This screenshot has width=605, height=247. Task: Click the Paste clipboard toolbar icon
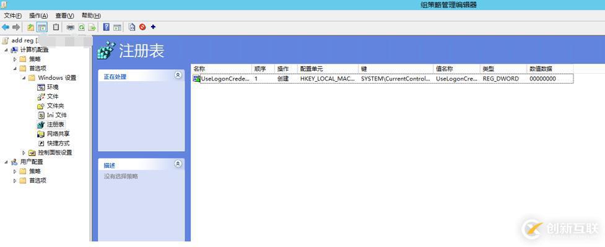click(56, 27)
